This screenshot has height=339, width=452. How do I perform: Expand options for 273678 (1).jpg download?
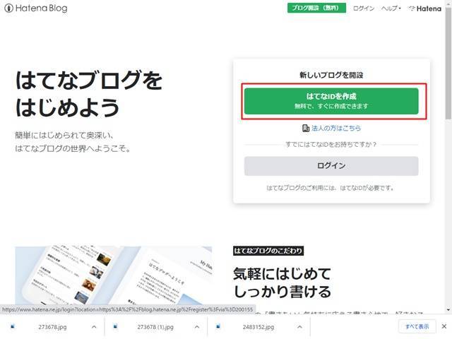[x=197, y=327]
